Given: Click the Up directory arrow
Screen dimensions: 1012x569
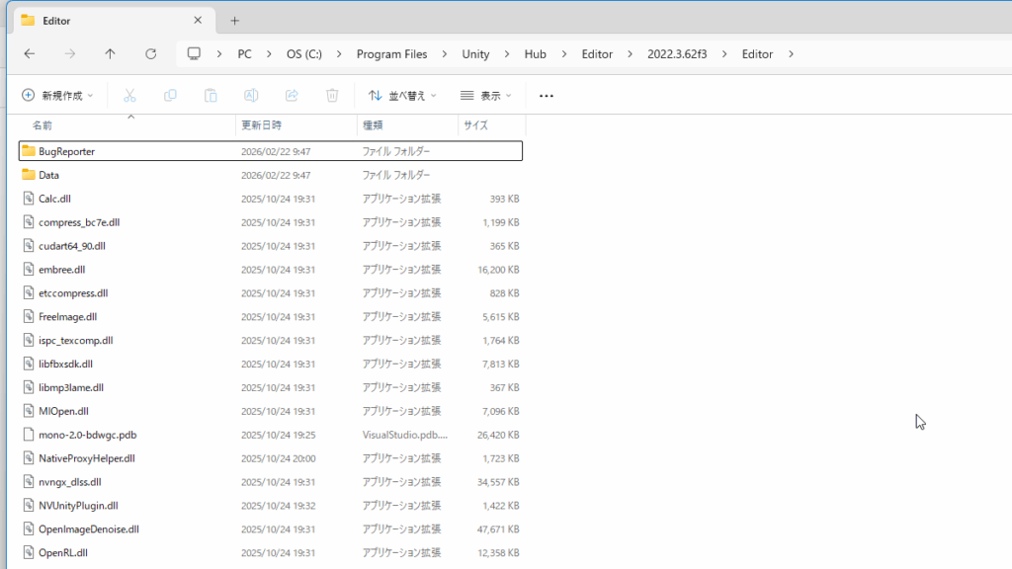Looking at the screenshot, I should (110, 54).
